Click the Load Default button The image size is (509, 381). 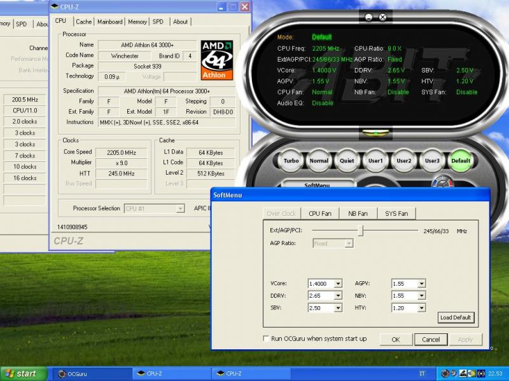pos(456,317)
